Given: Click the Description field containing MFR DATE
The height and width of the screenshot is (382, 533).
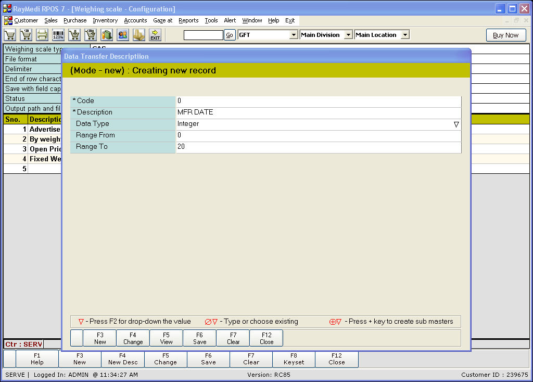Looking at the screenshot, I should click(318, 112).
